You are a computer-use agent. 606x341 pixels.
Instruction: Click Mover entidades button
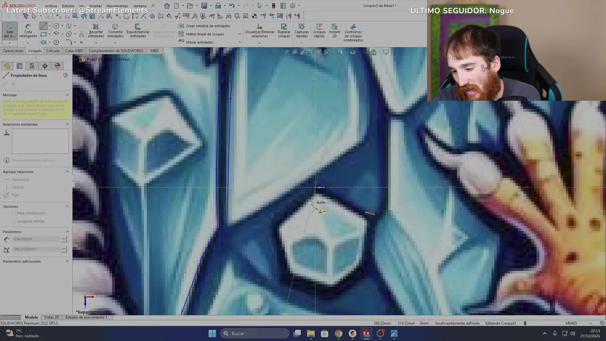pos(196,42)
